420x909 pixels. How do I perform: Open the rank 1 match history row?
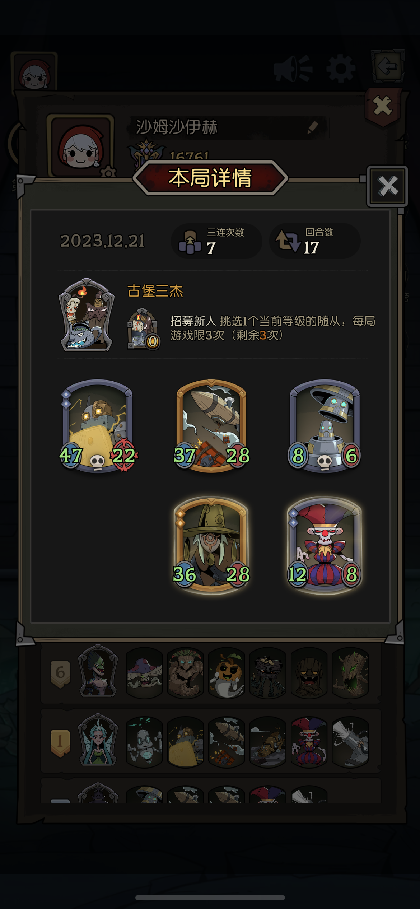pyautogui.click(x=210, y=741)
